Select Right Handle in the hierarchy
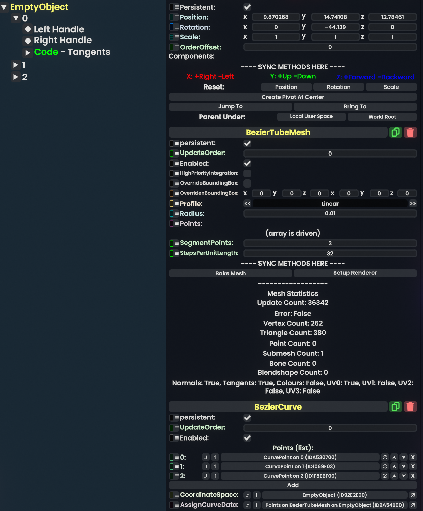Viewport: 423px width, 511px height. tap(63, 41)
